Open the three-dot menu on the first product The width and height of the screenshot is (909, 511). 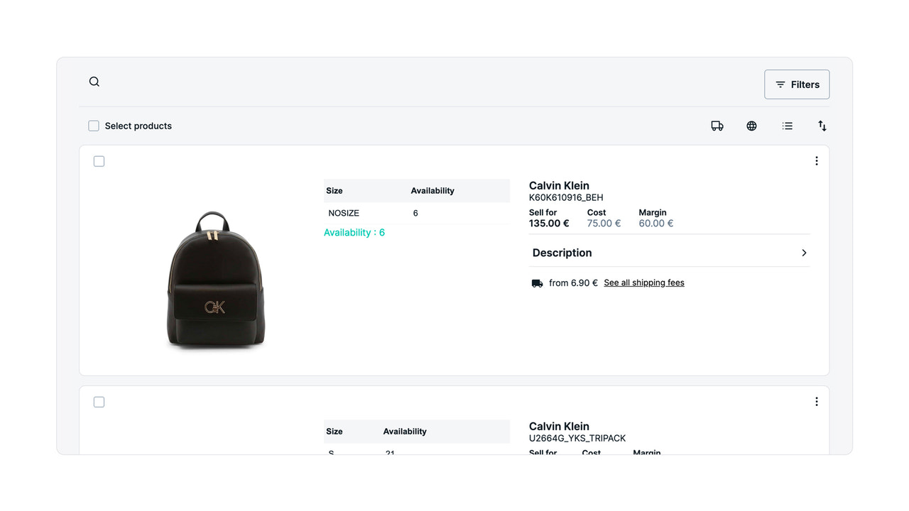click(x=816, y=160)
